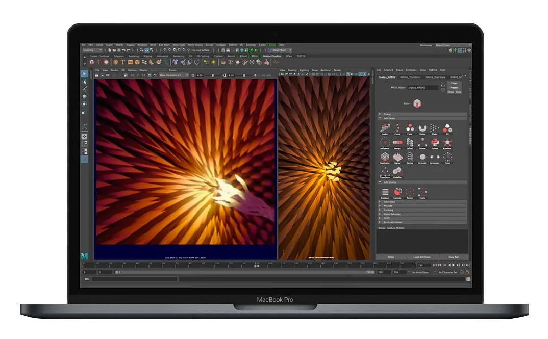
Task: Add a MASH Signal node
Action: 397,158
